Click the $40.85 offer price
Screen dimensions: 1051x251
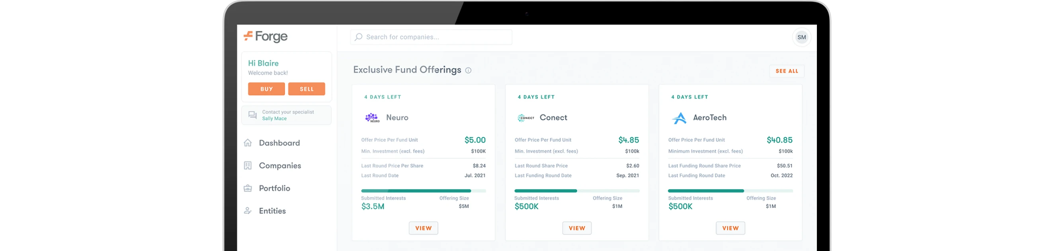pos(779,140)
